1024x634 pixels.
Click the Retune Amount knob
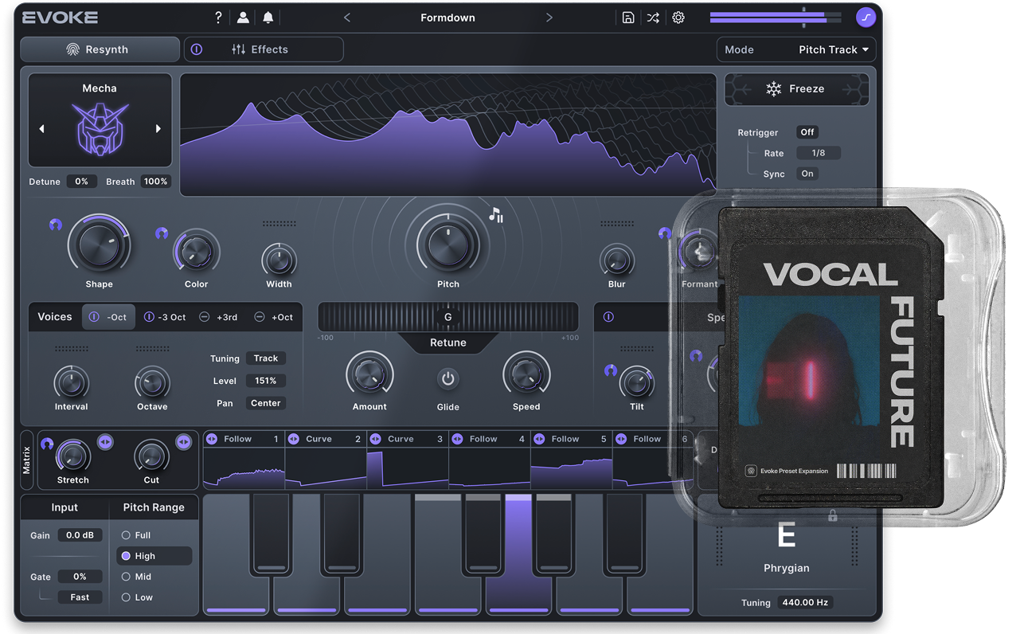(369, 374)
